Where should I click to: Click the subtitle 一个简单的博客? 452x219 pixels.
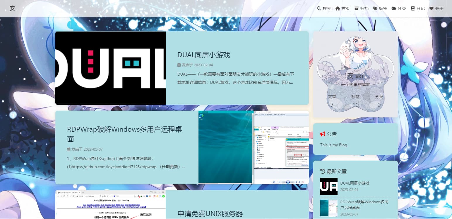pyautogui.click(x=355, y=84)
